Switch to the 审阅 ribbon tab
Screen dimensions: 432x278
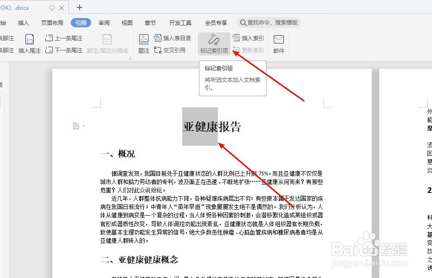[x=104, y=22]
